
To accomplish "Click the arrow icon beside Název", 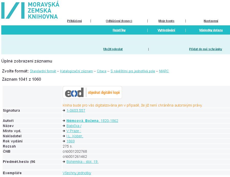I will pyautogui.click(x=64, y=126).
